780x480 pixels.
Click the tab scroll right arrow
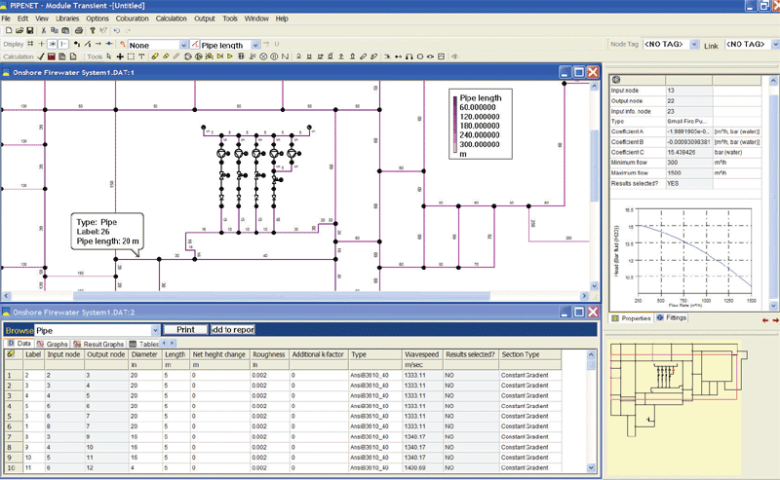(173, 343)
